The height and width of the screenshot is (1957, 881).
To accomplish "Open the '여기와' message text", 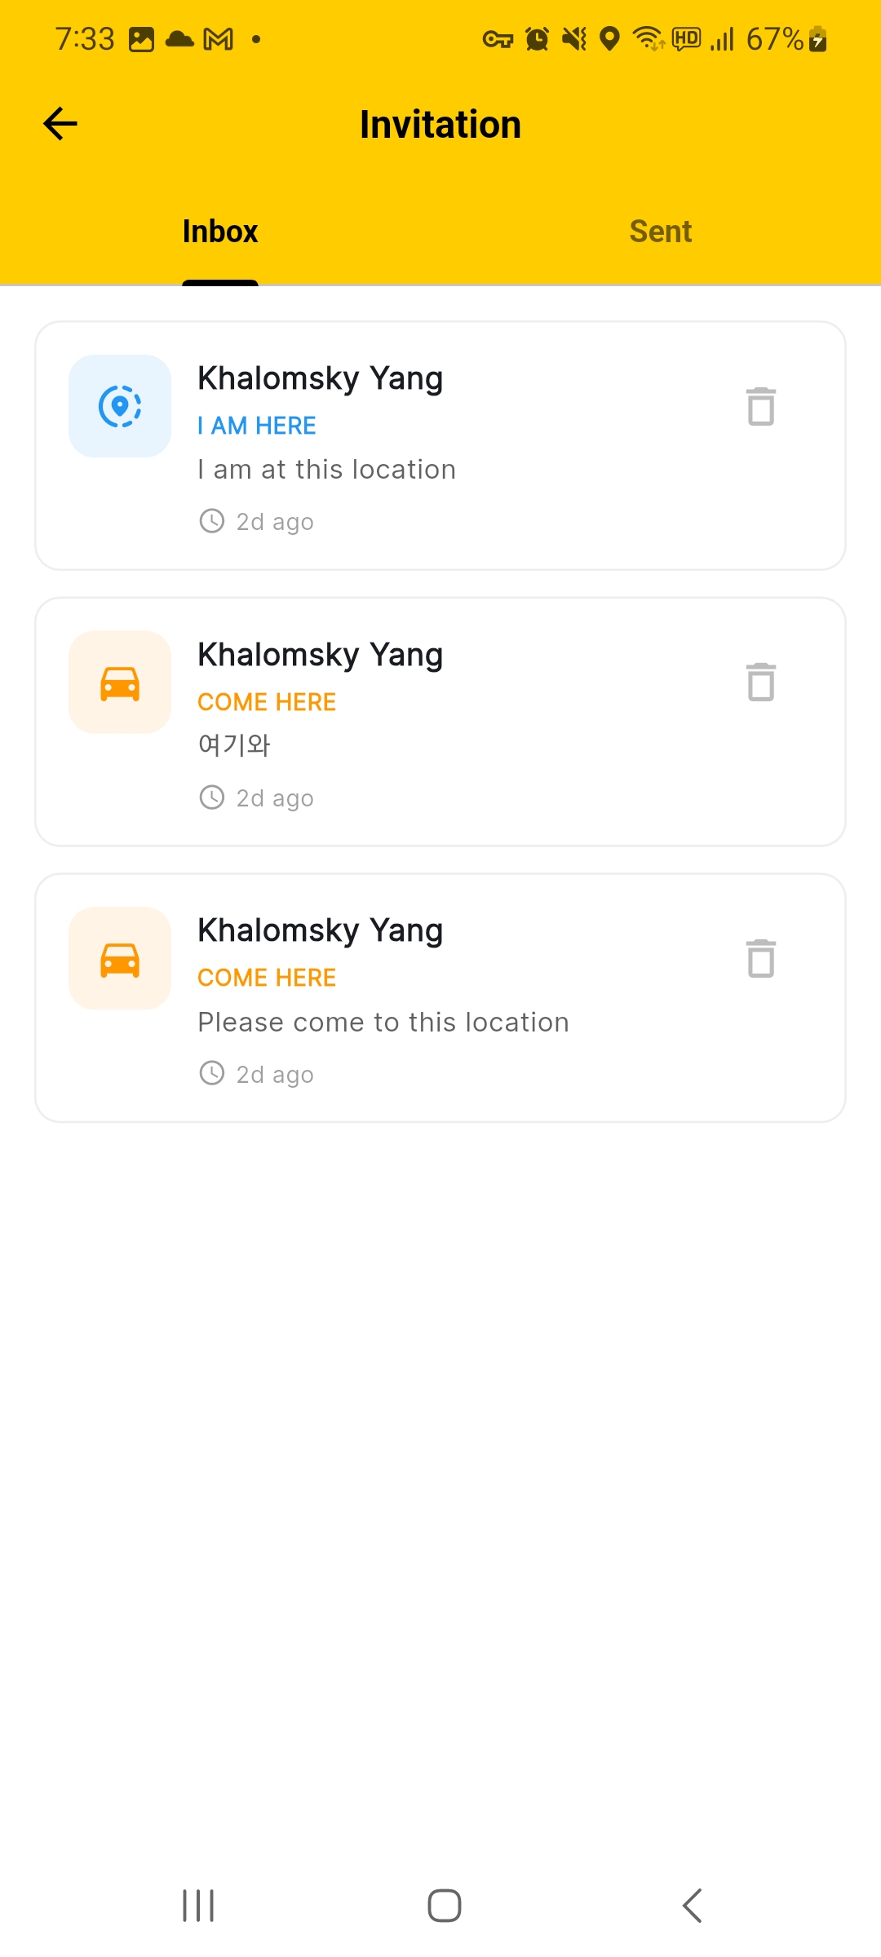I will pyautogui.click(x=234, y=745).
